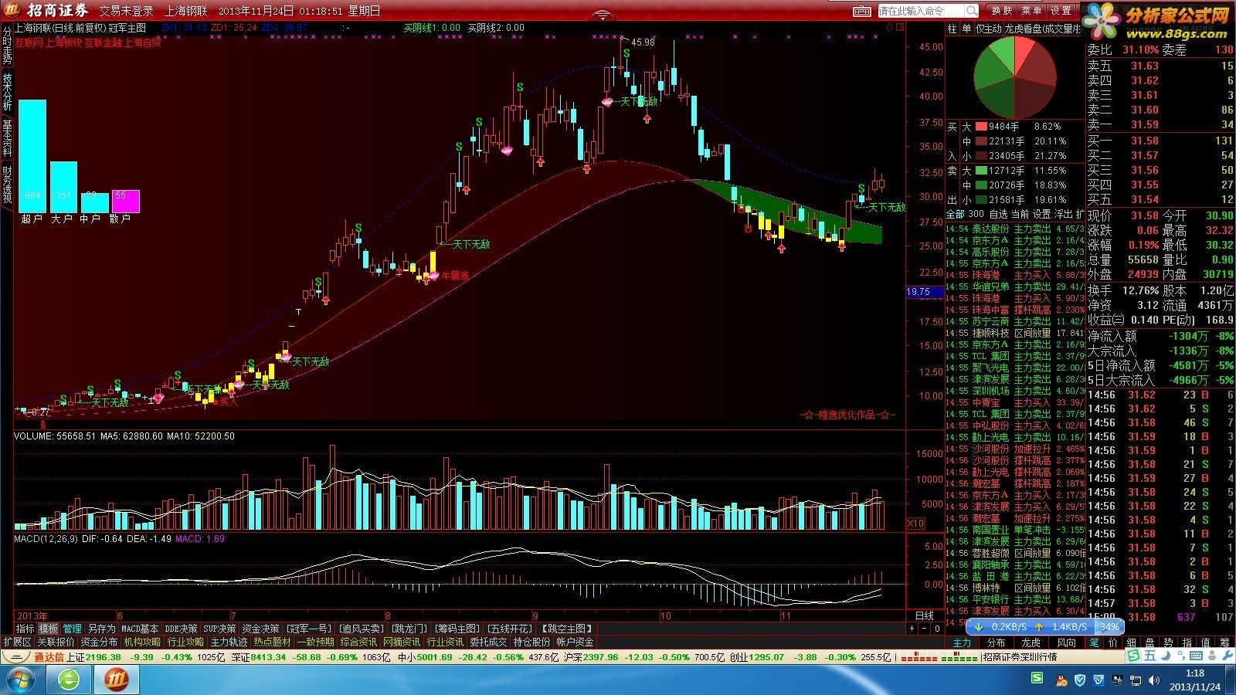The height and width of the screenshot is (695, 1236).
Task: Open the Windows Start button
Action: click(22, 680)
